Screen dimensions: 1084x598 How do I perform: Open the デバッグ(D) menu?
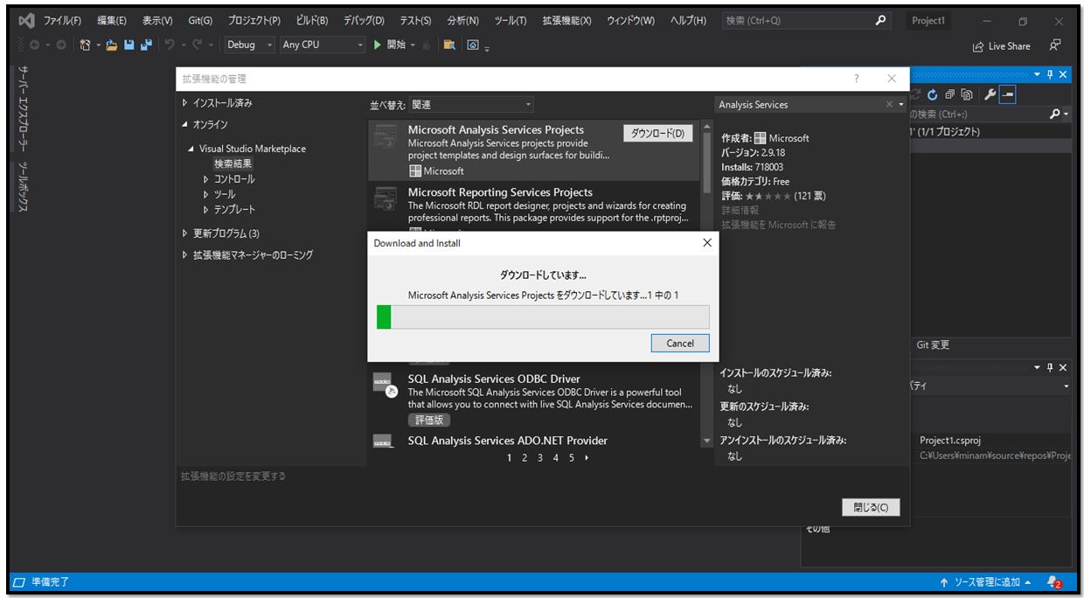[364, 20]
